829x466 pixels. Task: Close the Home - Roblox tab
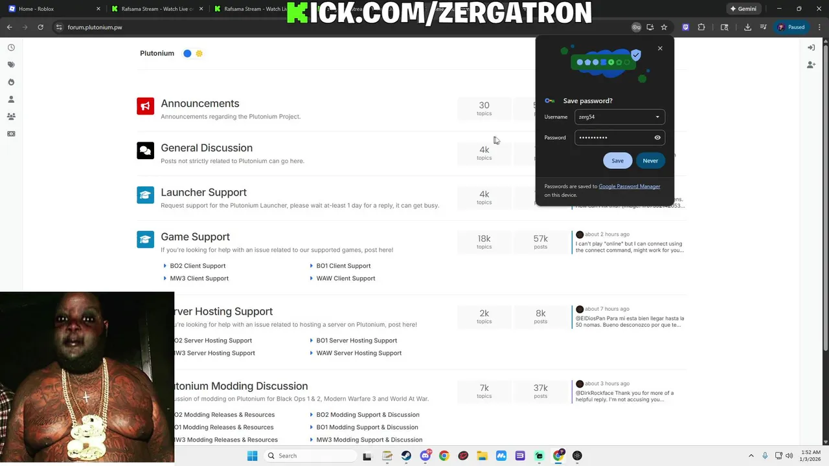point(98,9)
